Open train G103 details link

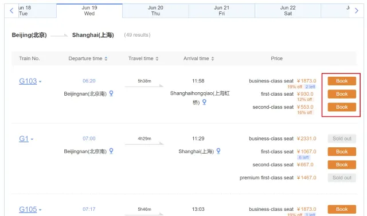point(28,81)
